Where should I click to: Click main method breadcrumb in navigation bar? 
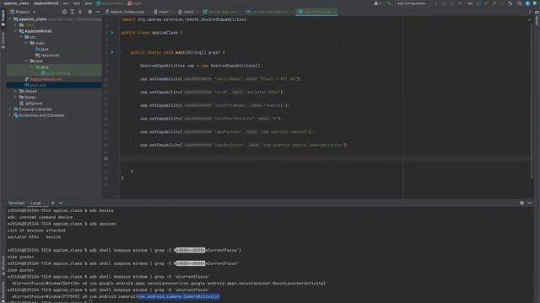pyautogui.click(x=135, y=3)
